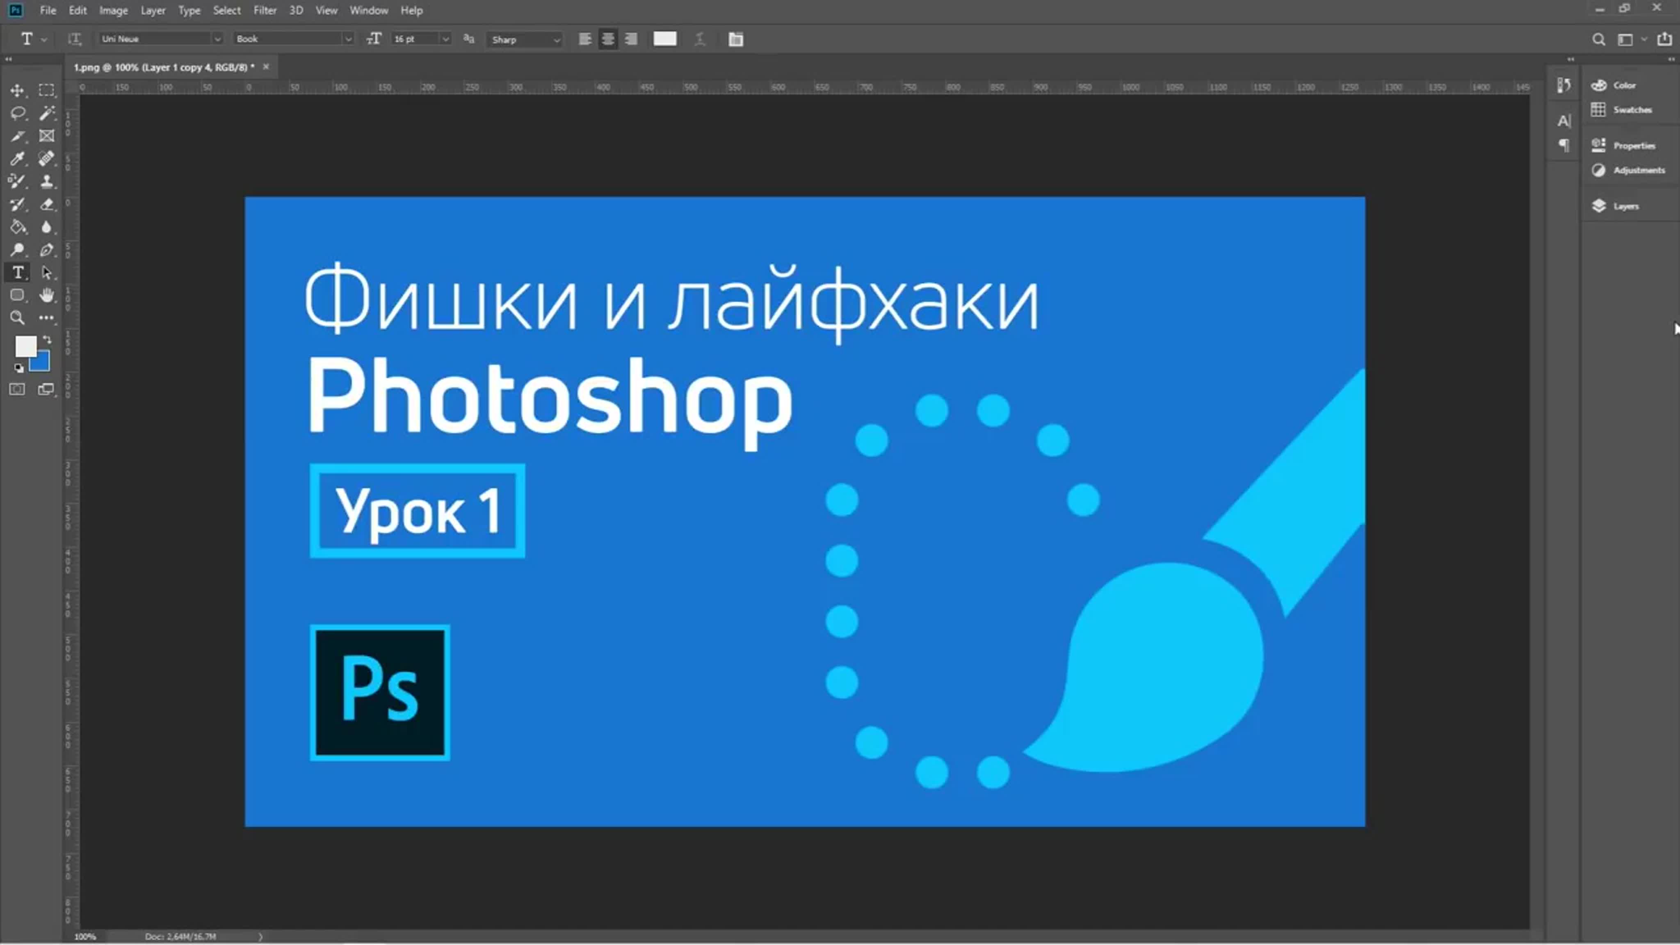Select the Lasso tool

pos(18,113)
